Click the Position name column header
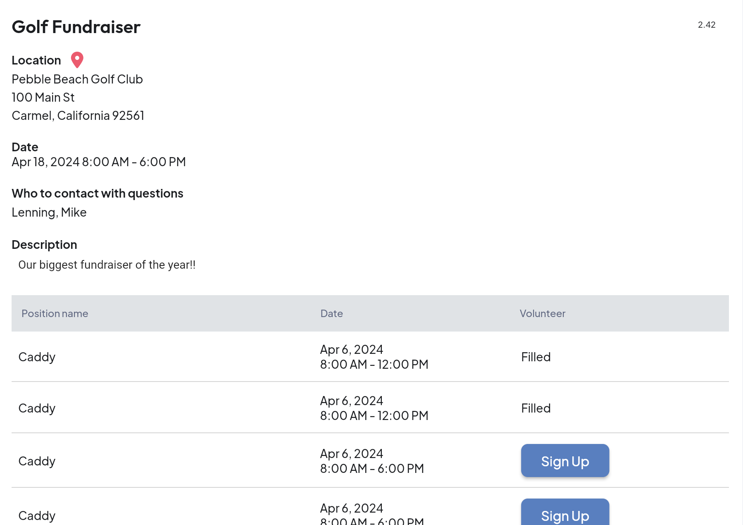This screenshot has height=525, width=743. (x=55, y=313)
